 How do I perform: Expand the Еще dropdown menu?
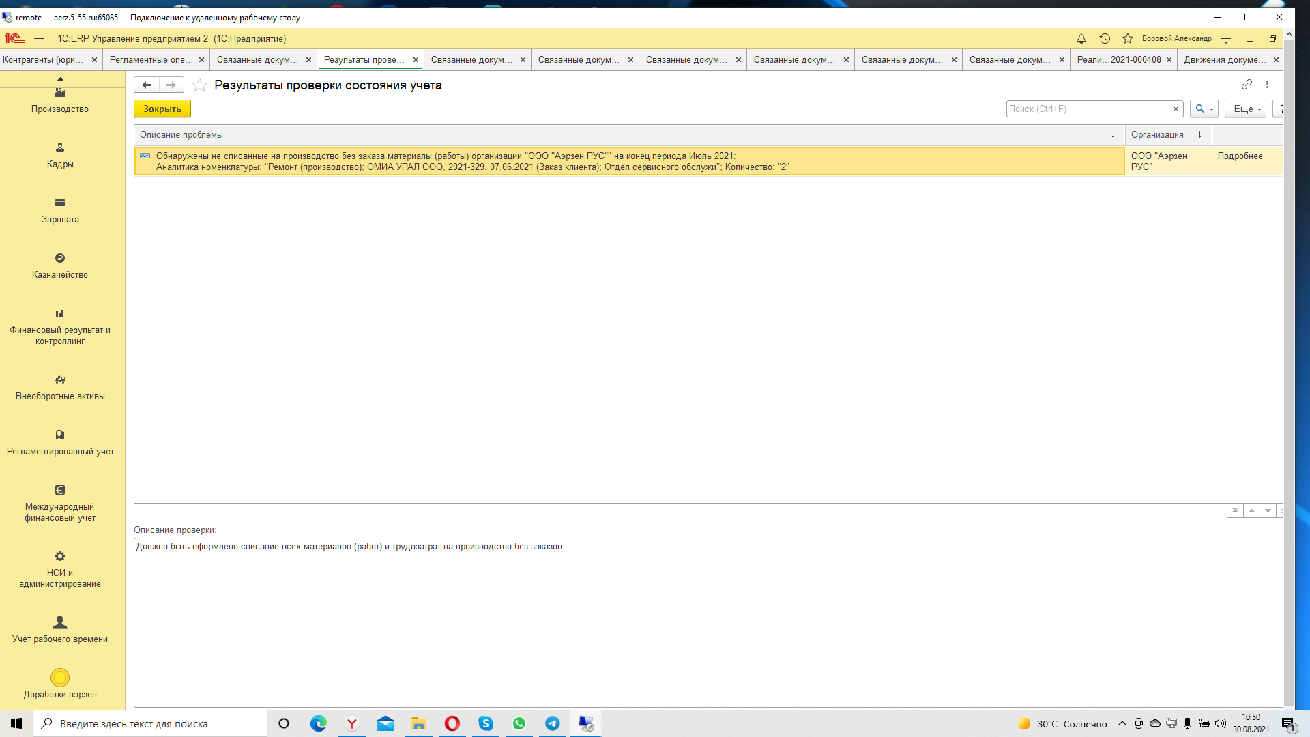point(1246,109)
